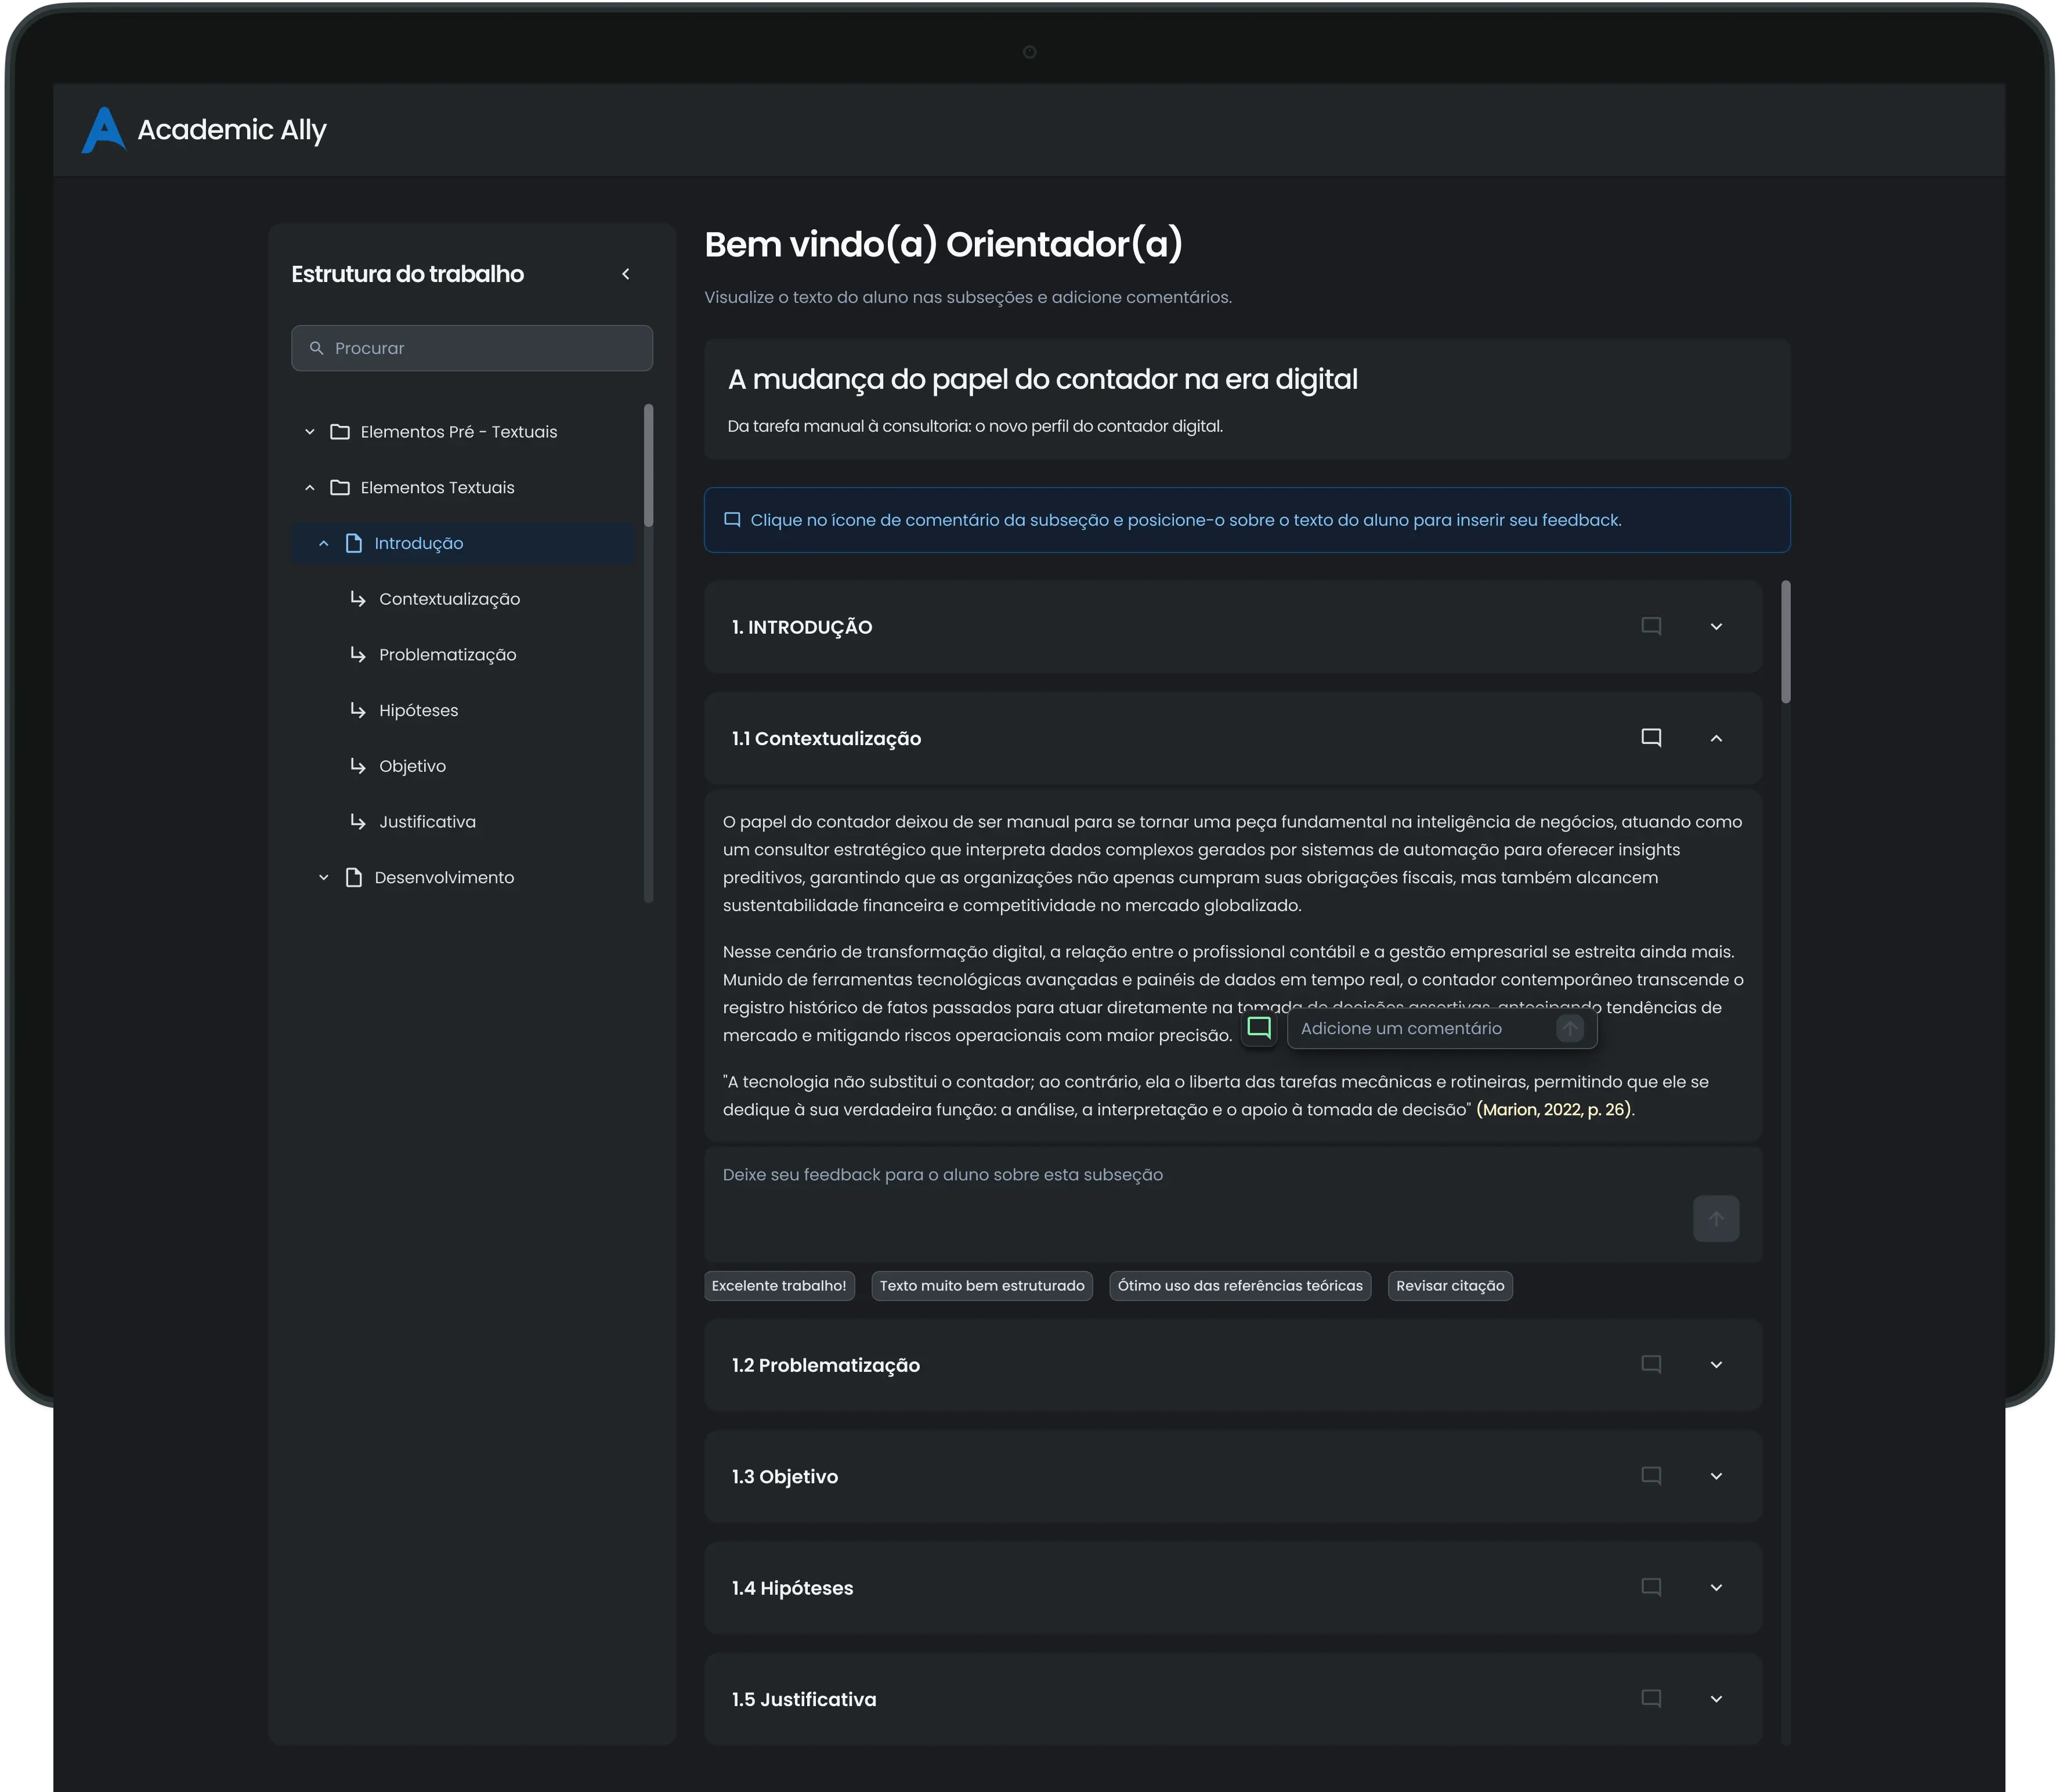Click the sub-item arrow icon beside Objetivo
The image size is (2060, 1792).
pyautogui.click(x=358, y=766)
